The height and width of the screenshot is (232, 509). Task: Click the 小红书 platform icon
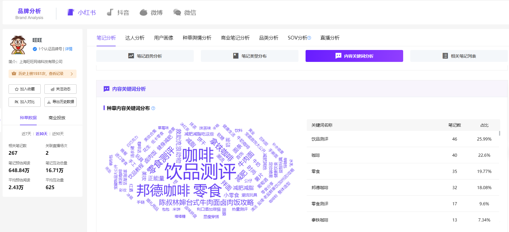pyautogui.click(x=71, y=12)
